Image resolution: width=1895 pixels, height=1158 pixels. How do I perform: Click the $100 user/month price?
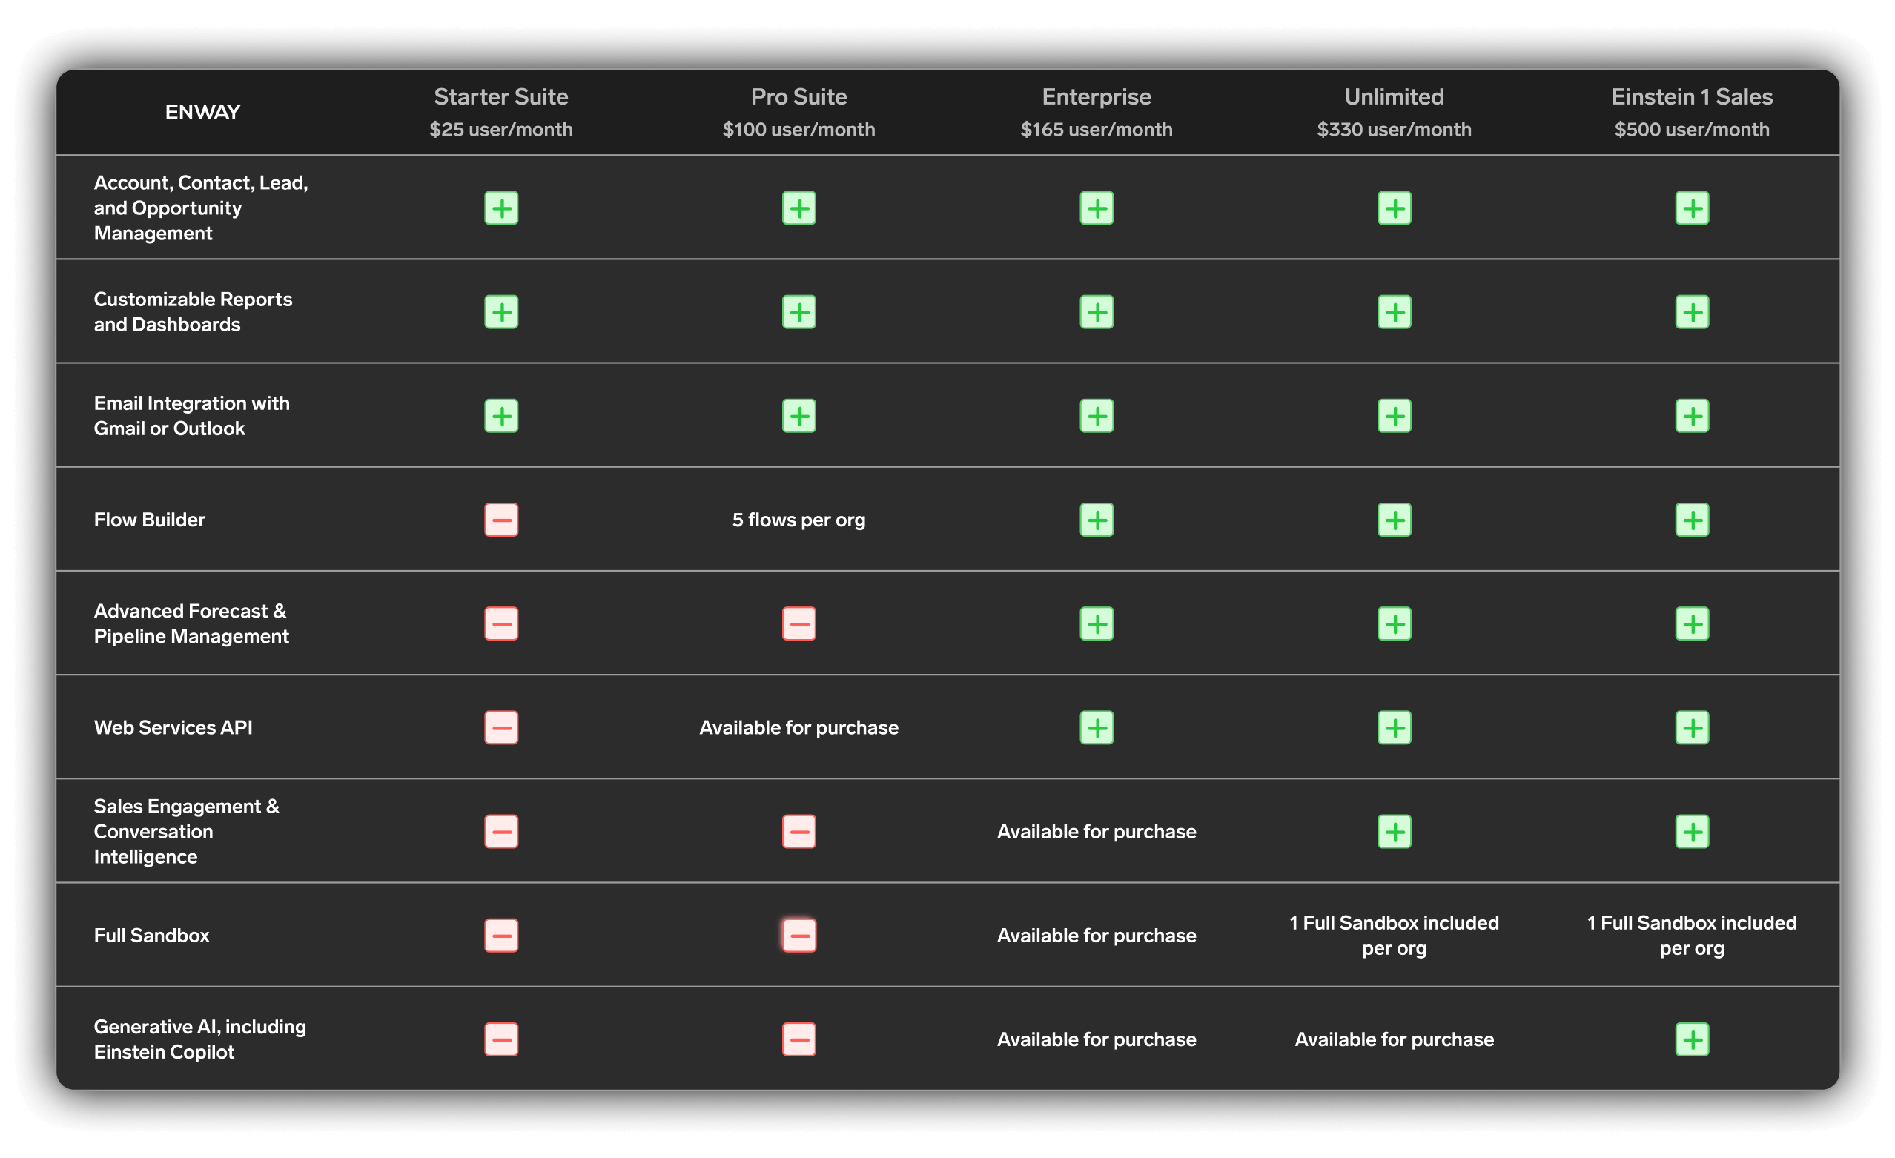[799, 129]
